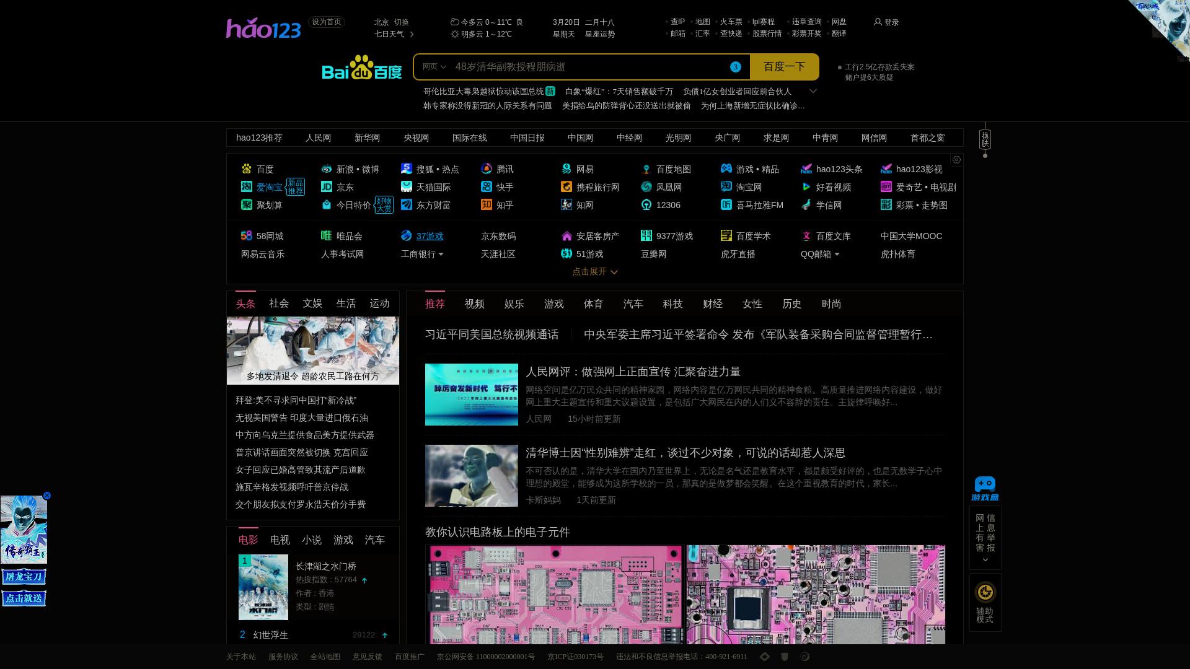Click the 百度一下 search button
Viewport: 1190px width, 669px height.
coord(784,67)
